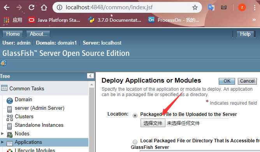Click the browser forward arrow
Image resolution: width=260 pixels, height=152 pixels.
click(x=19, y=7)
